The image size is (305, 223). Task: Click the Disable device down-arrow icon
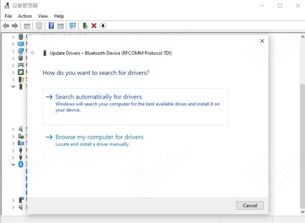point(103,25)
